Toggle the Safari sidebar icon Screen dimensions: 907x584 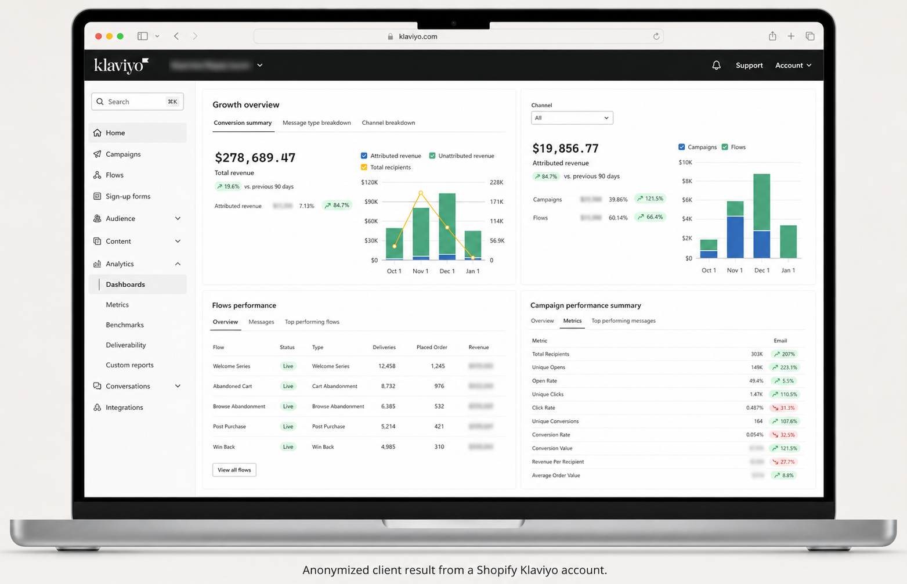(x=142, y=36)
